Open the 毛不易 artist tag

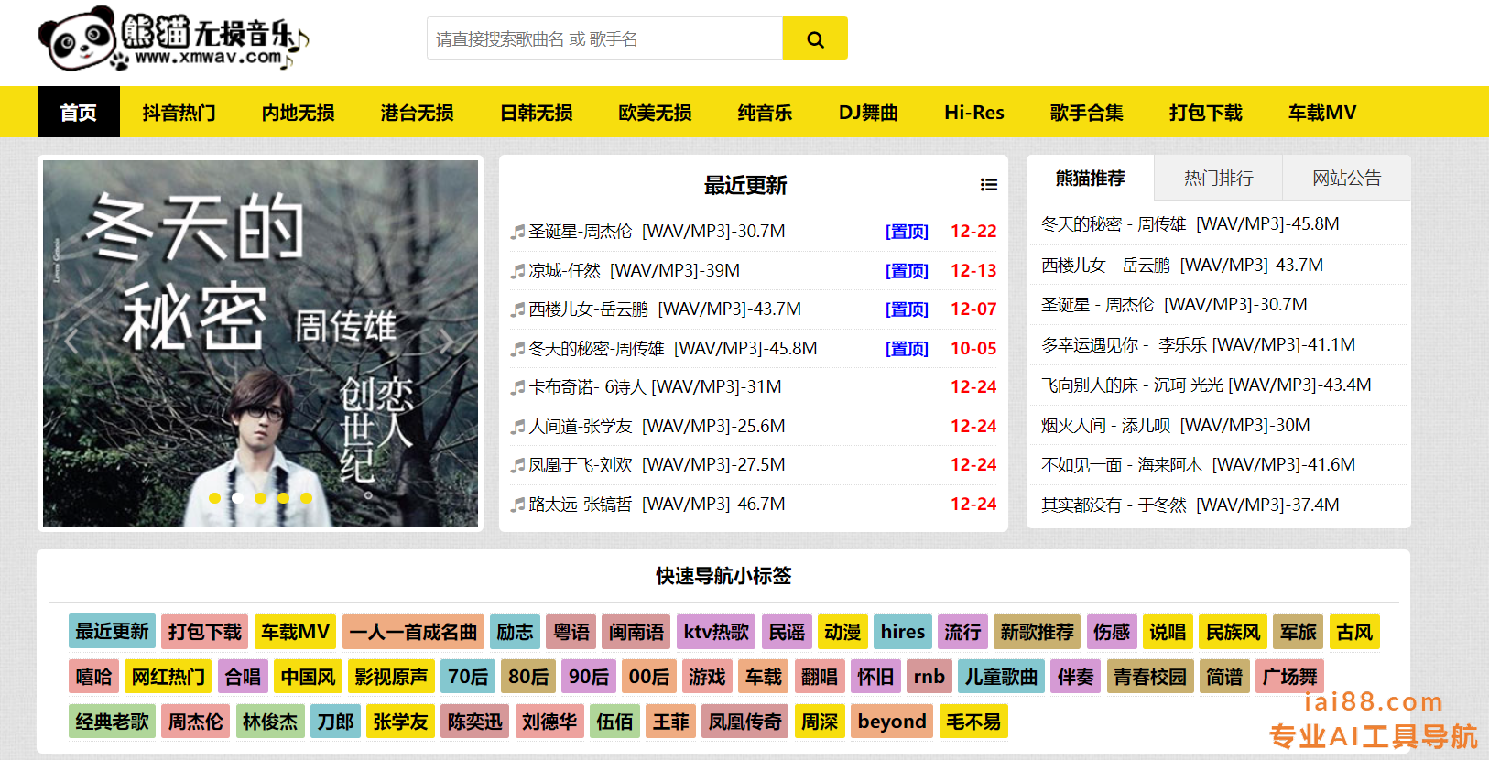(973, 722)
